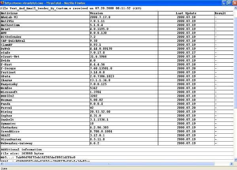Click Kaspersky version 7.0.0.125
This screenshot has height=170, width=237.
pyautogui.click(x=98, y=84)
